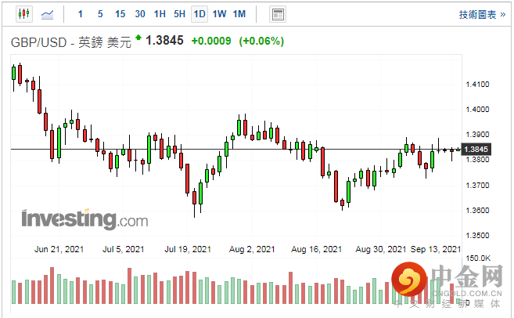Switch to the 1H interval

point(160,14)
